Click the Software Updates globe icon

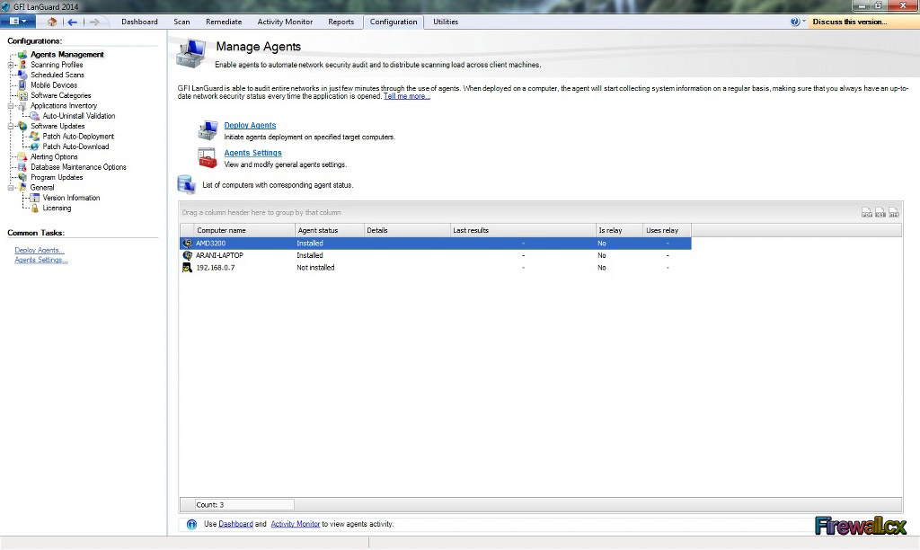[x=22, y=126]
